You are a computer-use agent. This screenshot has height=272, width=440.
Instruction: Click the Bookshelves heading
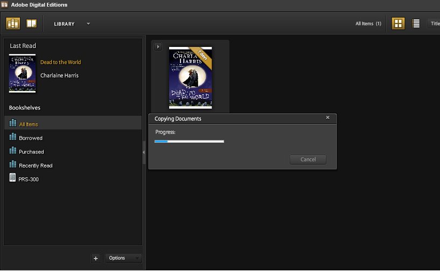25,108
